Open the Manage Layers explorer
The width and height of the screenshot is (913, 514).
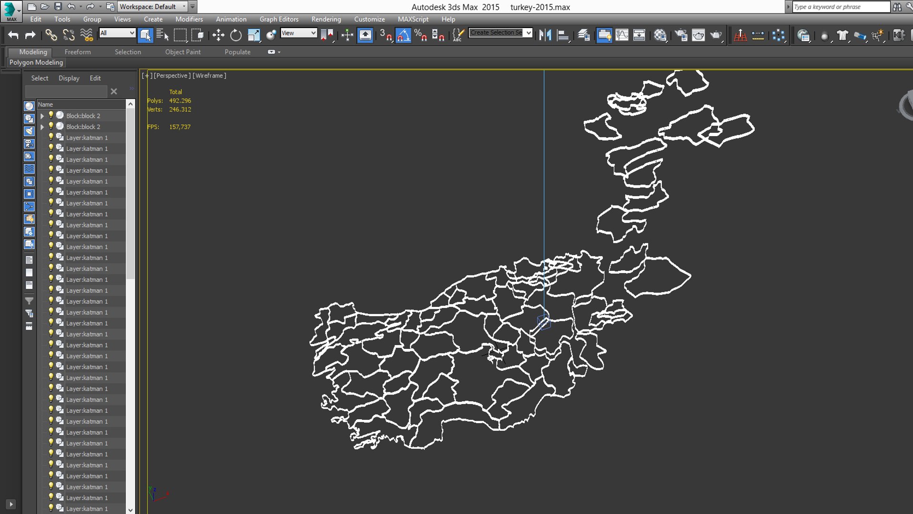coord(584,35)
